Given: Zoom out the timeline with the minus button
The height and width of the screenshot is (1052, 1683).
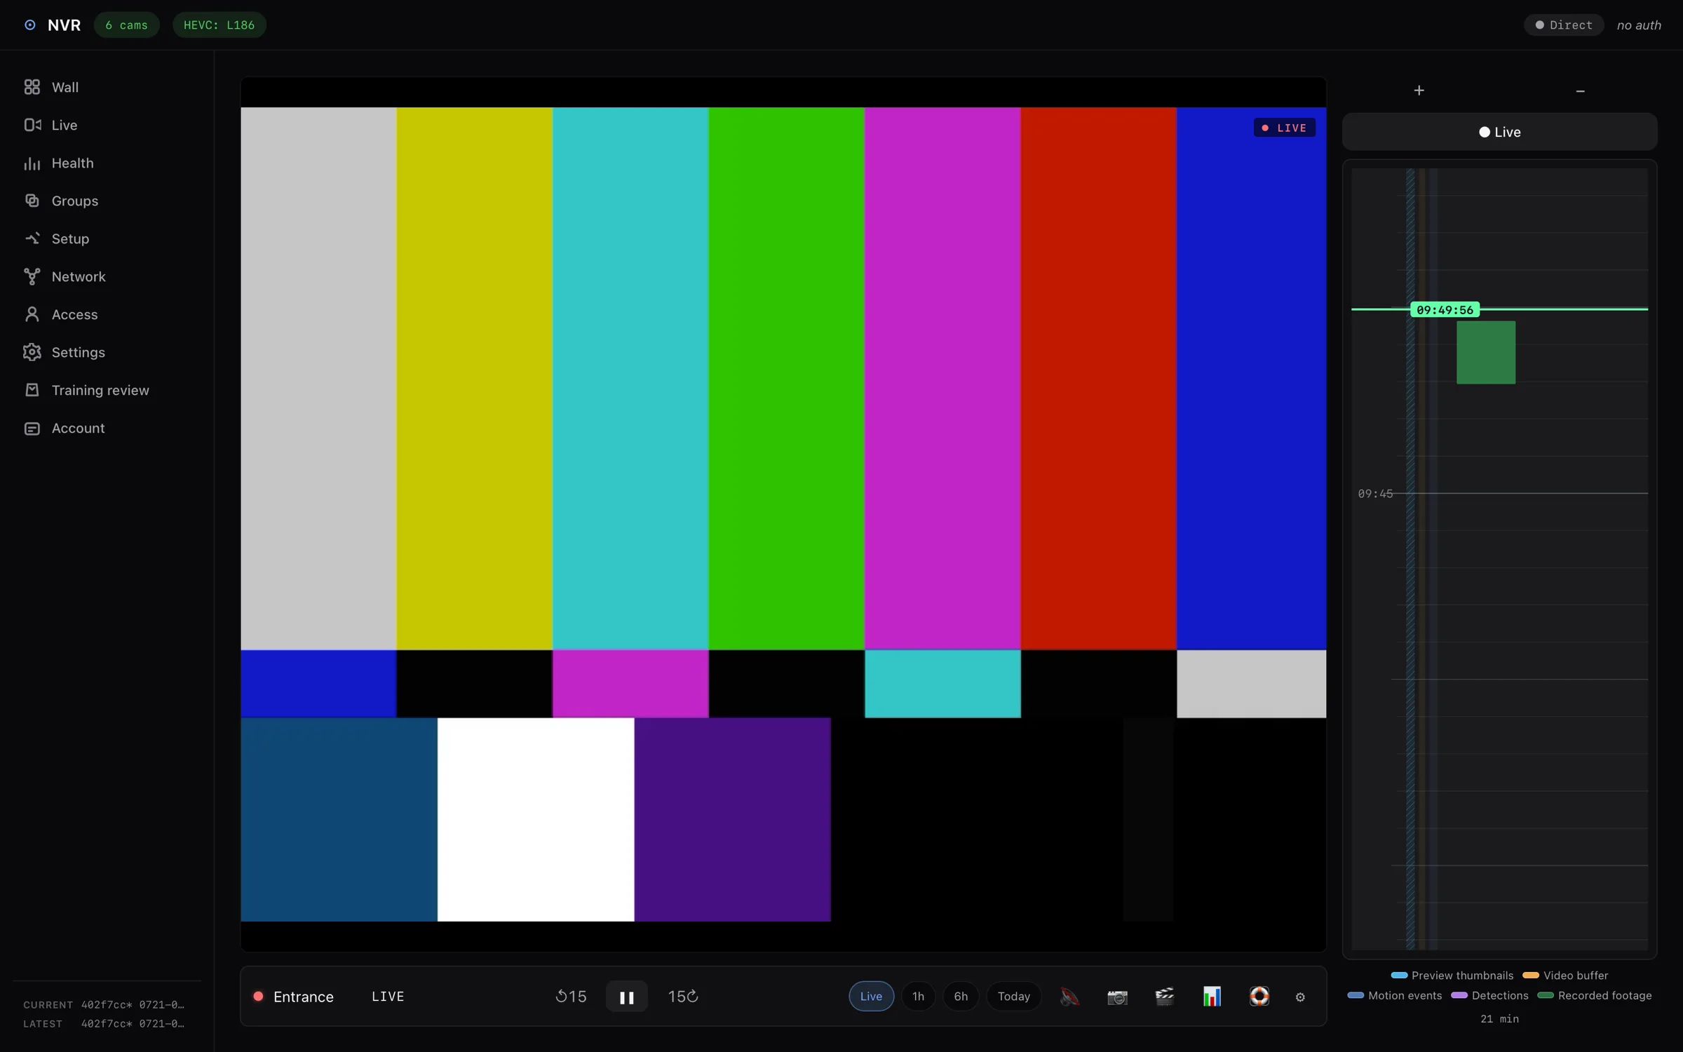Looking at the screenshot, I should (1580, 90).
